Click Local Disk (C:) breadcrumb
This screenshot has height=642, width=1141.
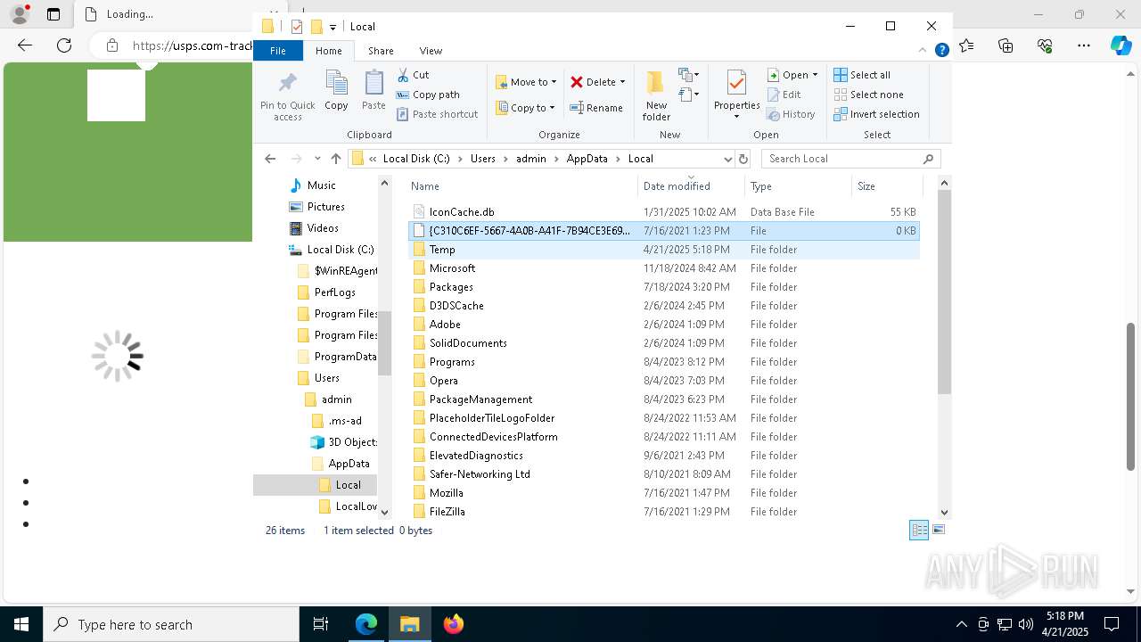(x=416, y=159)
